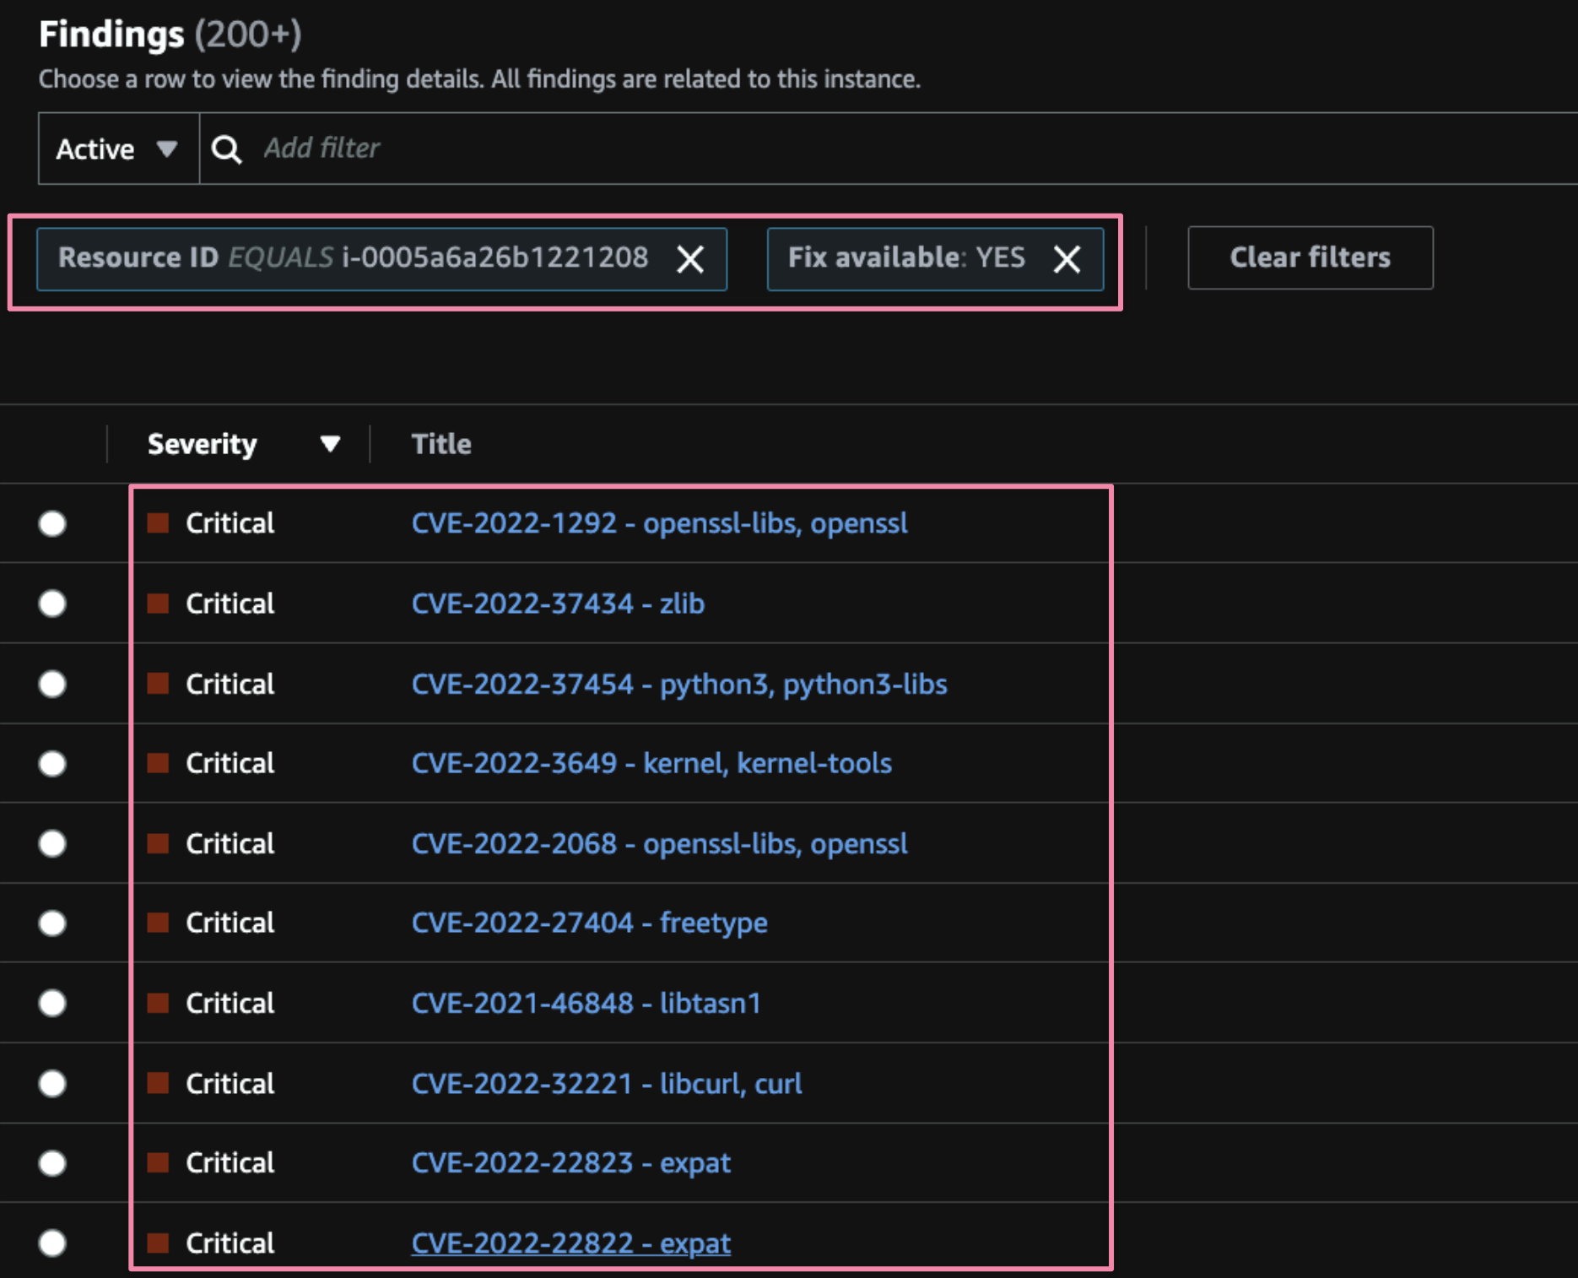Click the Critical label in the zlib row
This screenshot has height=1278, width=1578.
coord(230,604)
